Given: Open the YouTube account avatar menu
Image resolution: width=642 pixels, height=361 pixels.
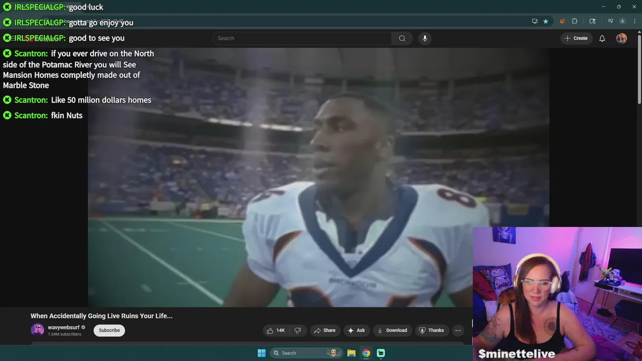Looking at the screenshot, I should click(621, 38).
